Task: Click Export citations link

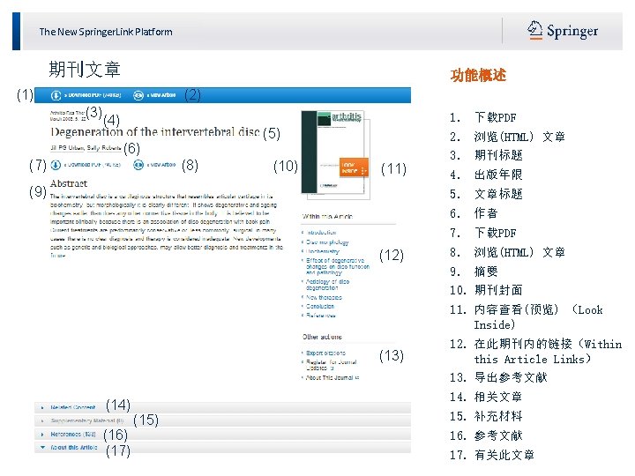Action: (325, 353)
